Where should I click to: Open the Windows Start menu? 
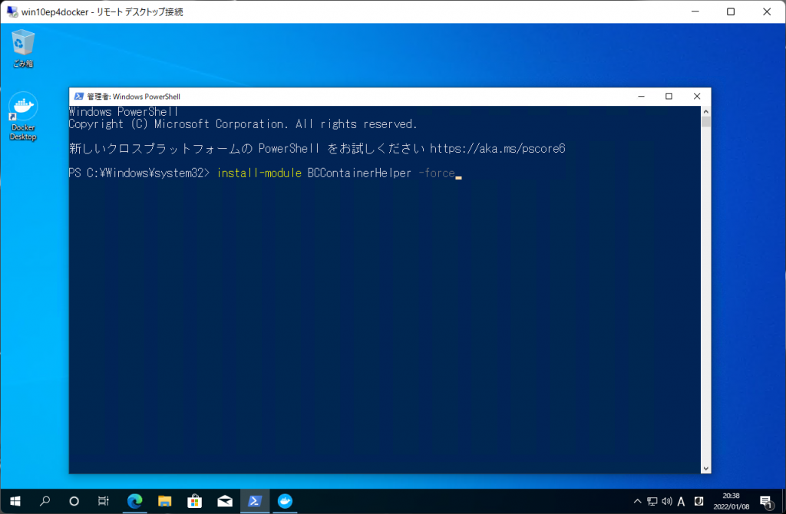coord(15,501)
